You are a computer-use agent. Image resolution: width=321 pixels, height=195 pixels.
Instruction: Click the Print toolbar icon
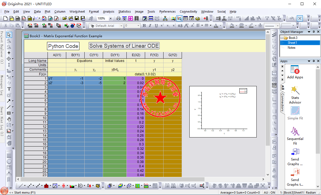pyautogui.click(x=118, y=19)
